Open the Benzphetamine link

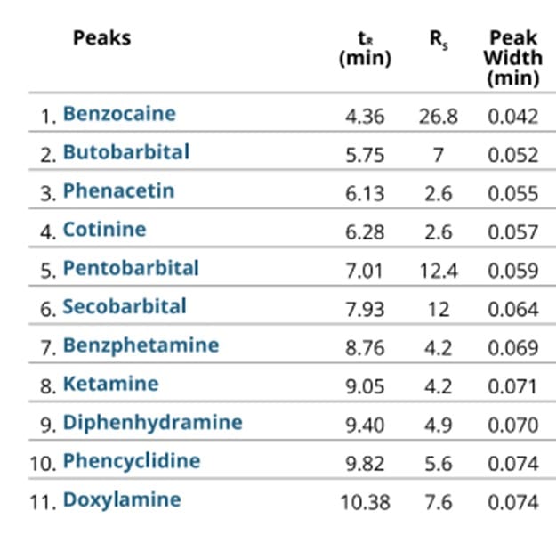coord(141,345)
